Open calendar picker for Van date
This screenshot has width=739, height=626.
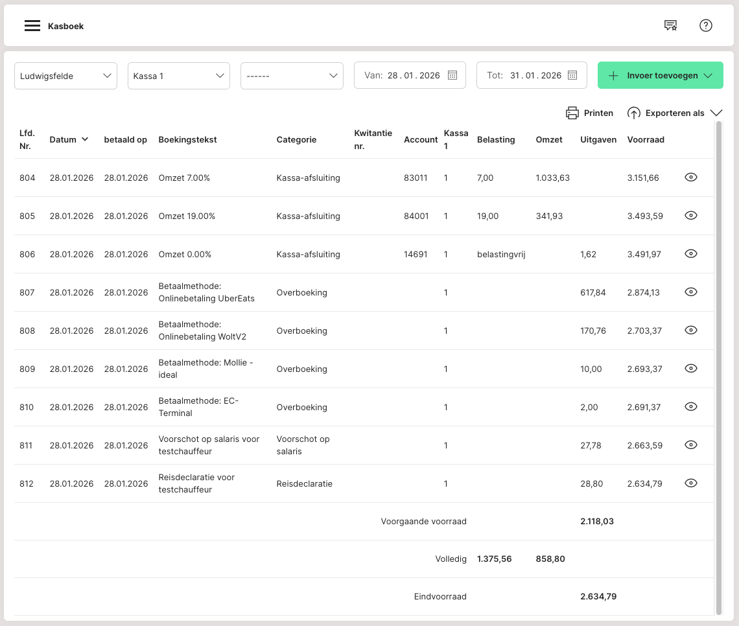tap(452, 75)
